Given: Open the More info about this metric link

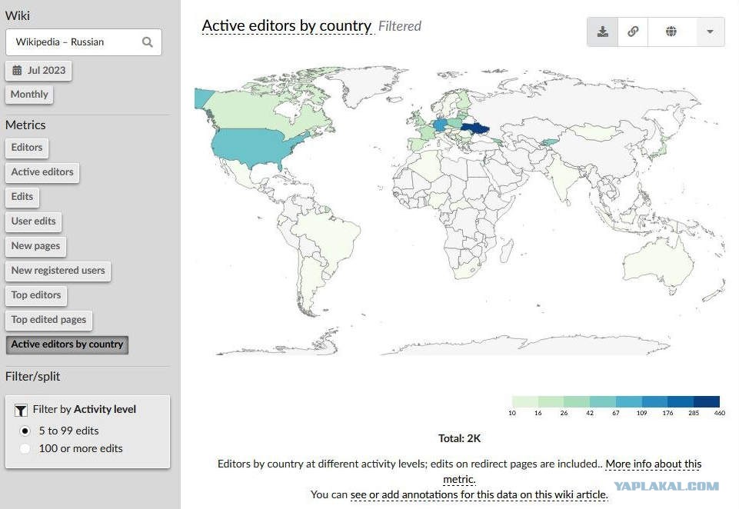Looking at the screenshot, I should tap(572, 471).
